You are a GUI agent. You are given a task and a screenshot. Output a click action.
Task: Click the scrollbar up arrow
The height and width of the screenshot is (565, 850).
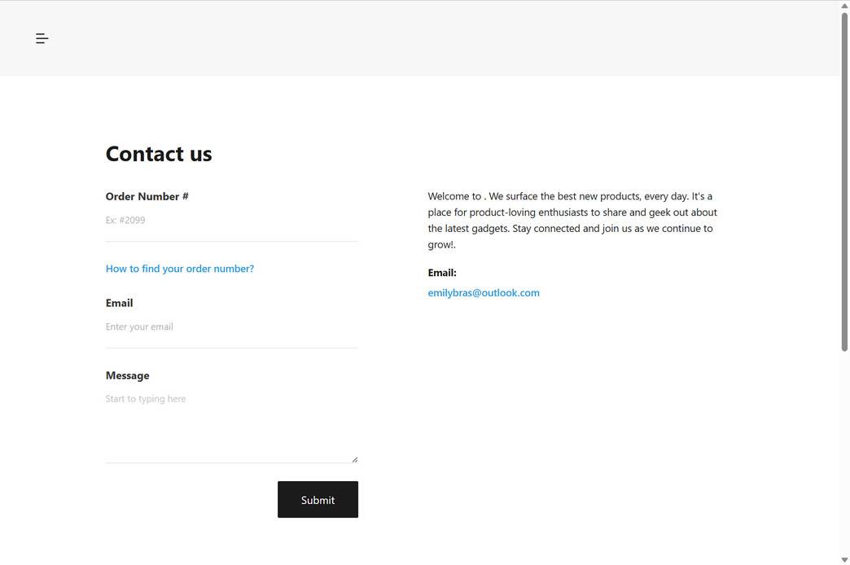[844, 6]
